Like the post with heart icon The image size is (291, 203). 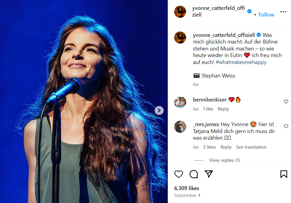[x=179, y=174]
